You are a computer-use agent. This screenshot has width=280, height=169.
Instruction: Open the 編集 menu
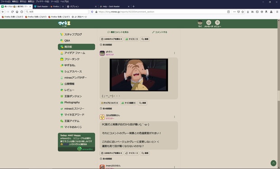point(15,1)
